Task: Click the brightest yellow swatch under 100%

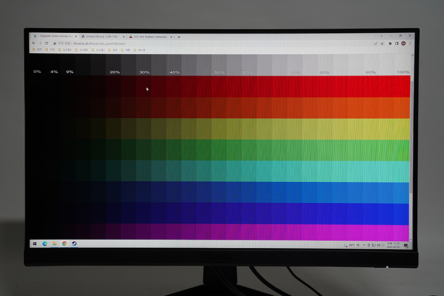Action: (x=401, y=129)
